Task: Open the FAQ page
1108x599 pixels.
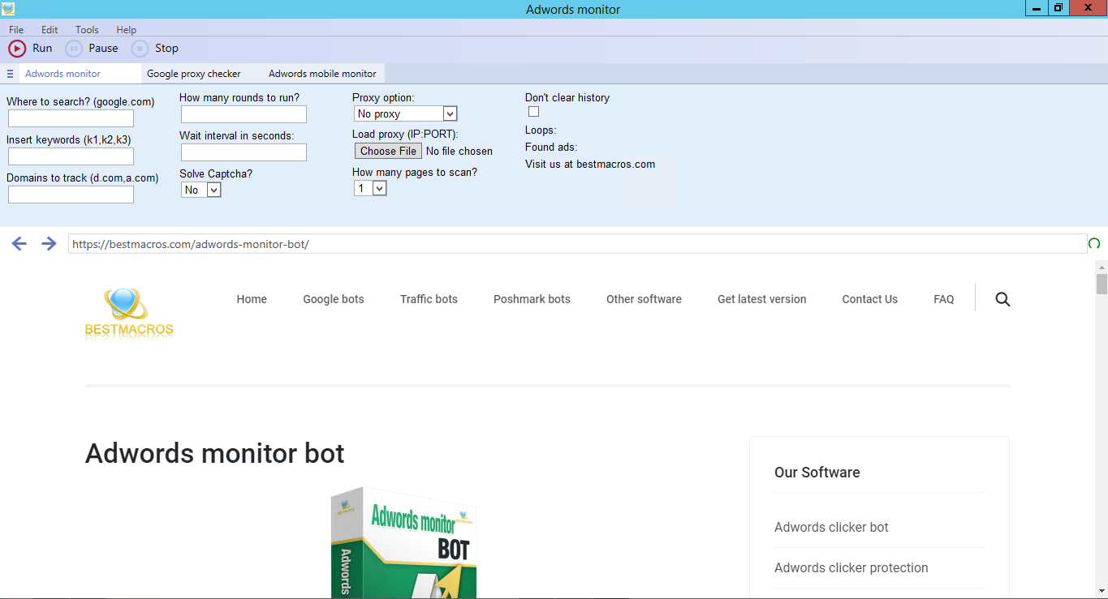Action: pyautogui.click(x=943, y=299)
